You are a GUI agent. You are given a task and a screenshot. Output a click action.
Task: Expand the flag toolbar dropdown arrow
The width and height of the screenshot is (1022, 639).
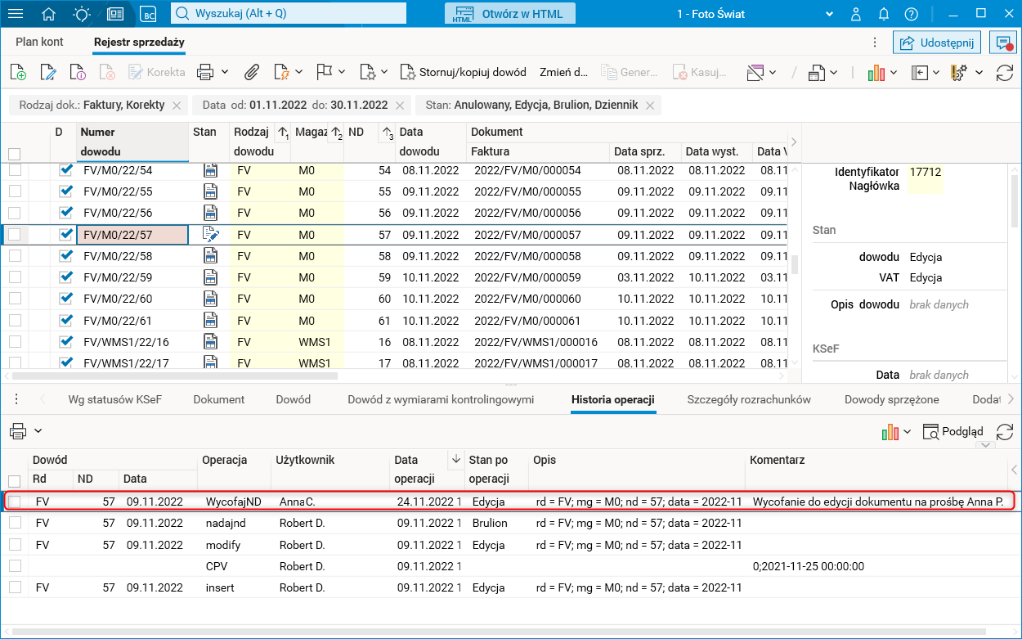342,73
